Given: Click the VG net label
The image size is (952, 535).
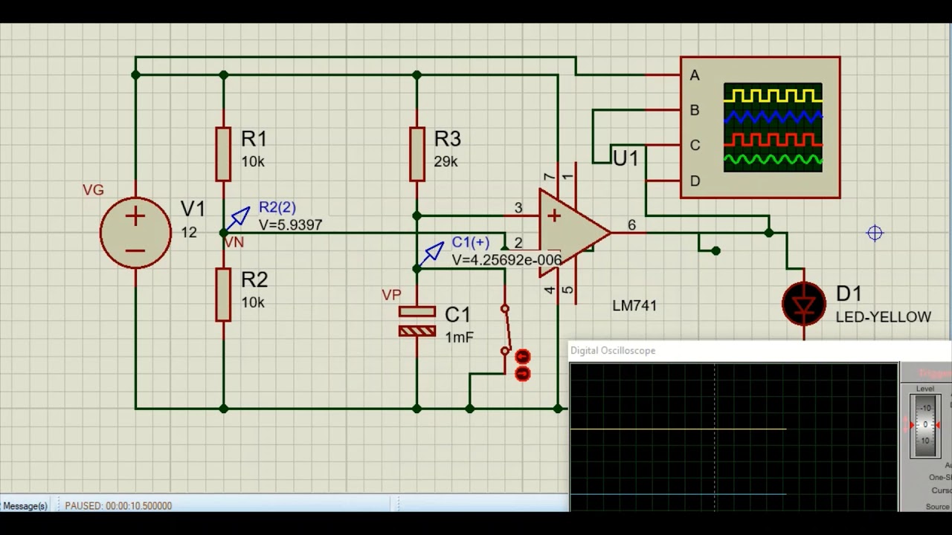Looking at the screenshot, I should 93,190.
